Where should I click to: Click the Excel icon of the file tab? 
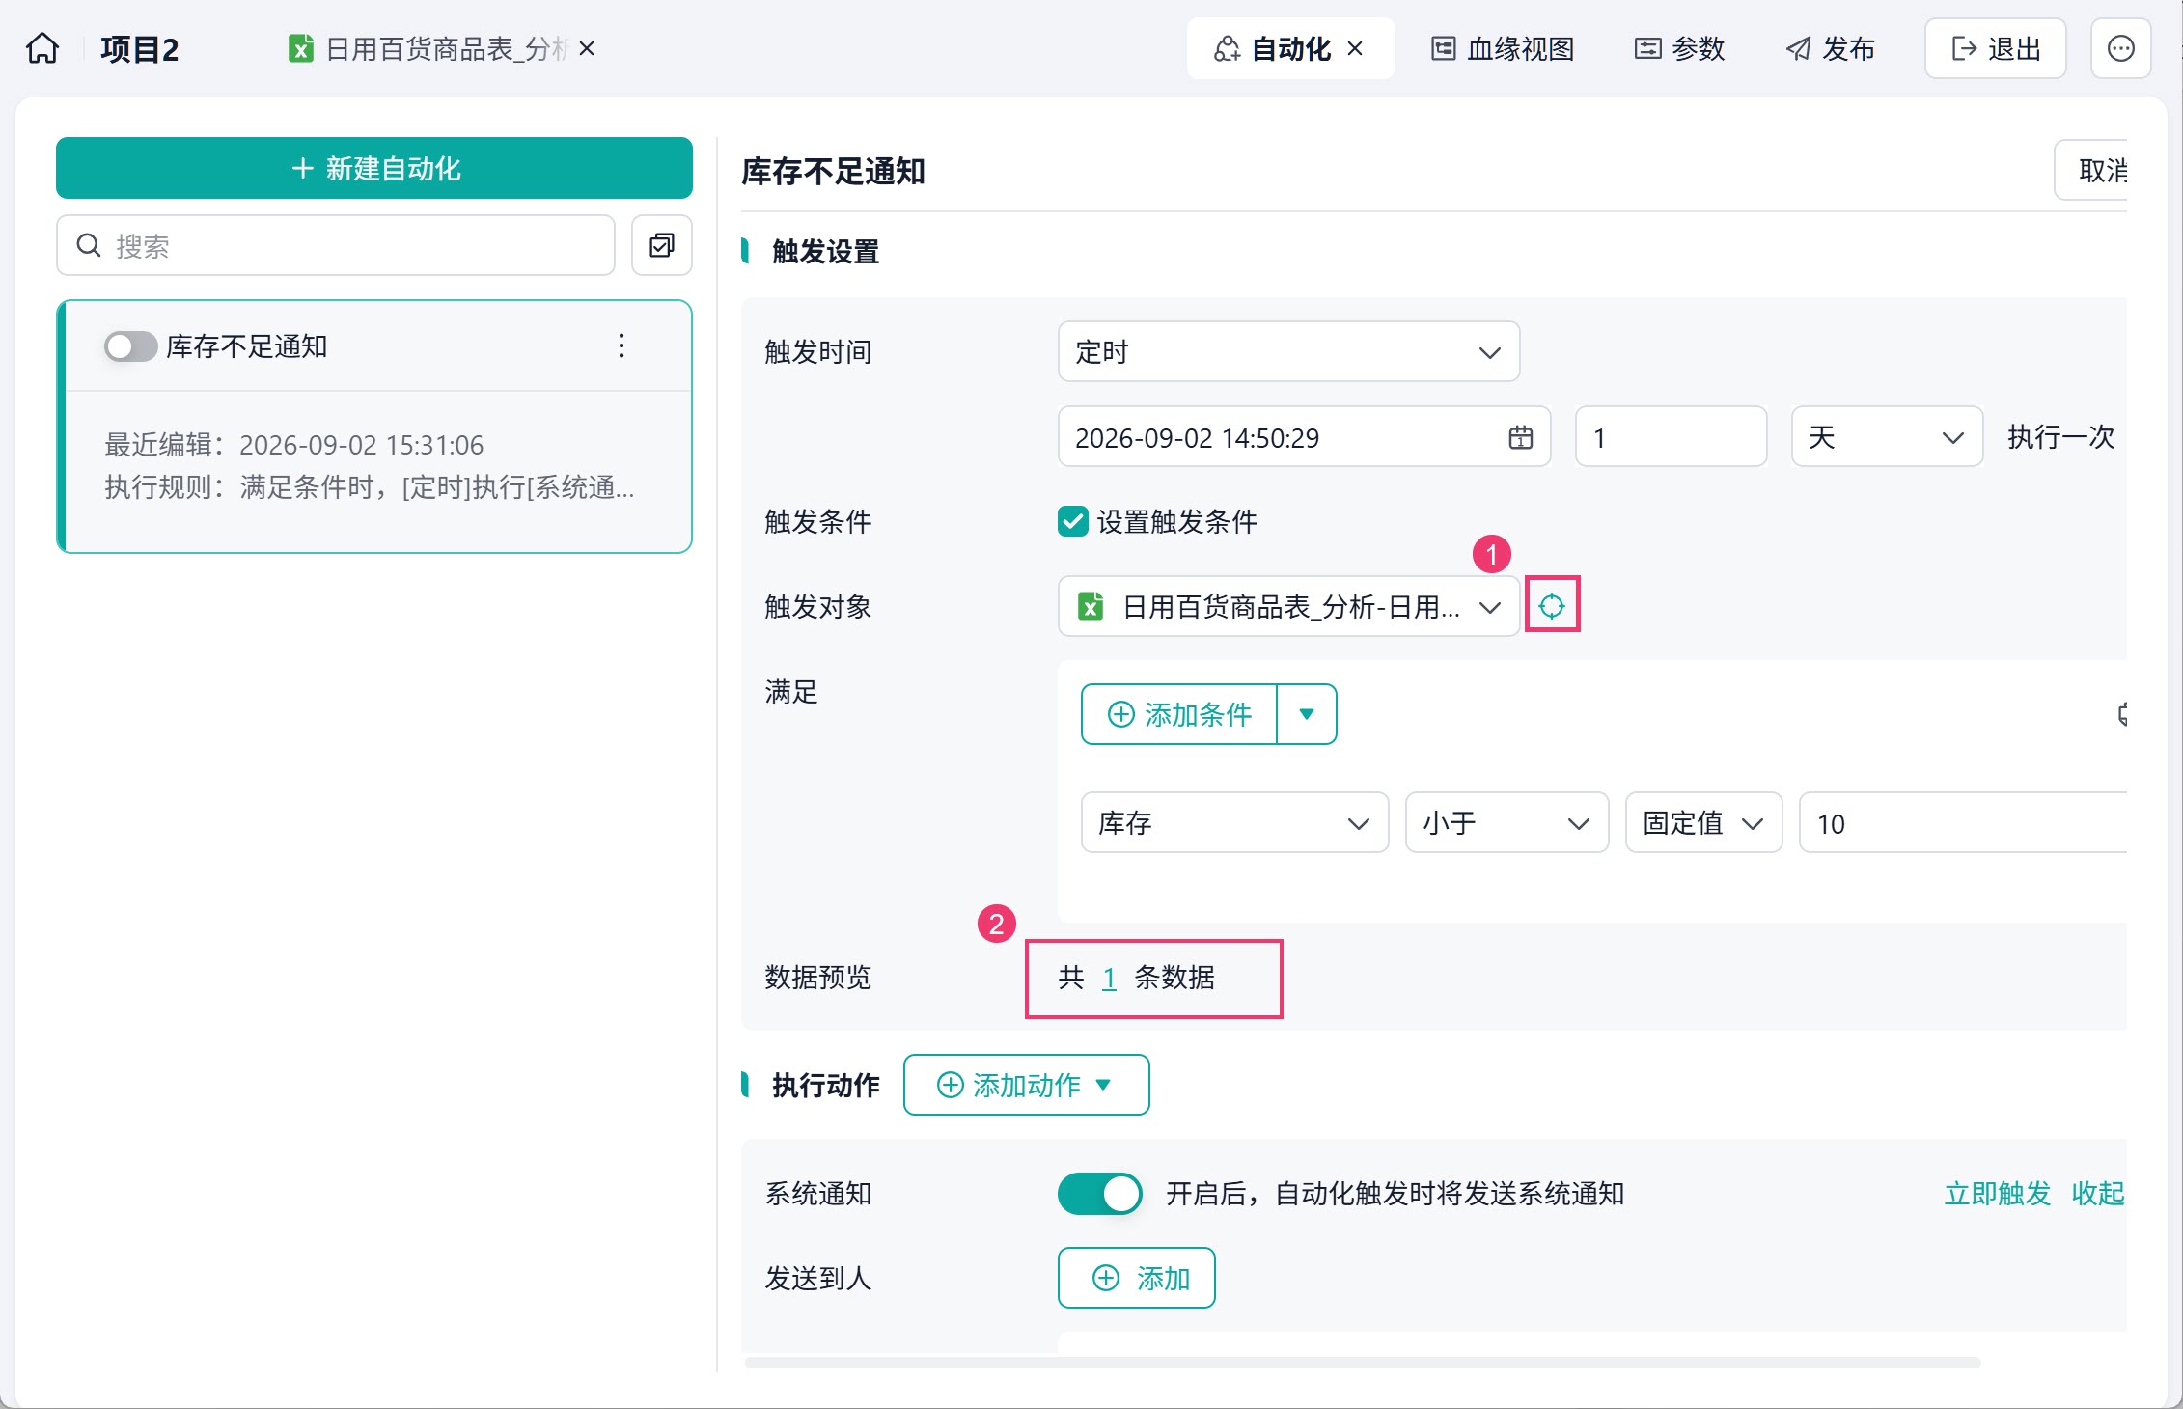(x=301, y=48)
